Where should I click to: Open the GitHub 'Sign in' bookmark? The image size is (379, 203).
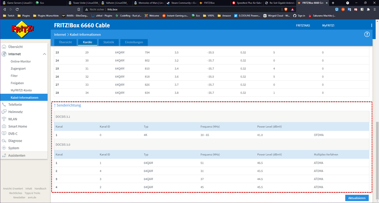coord(299,15)
